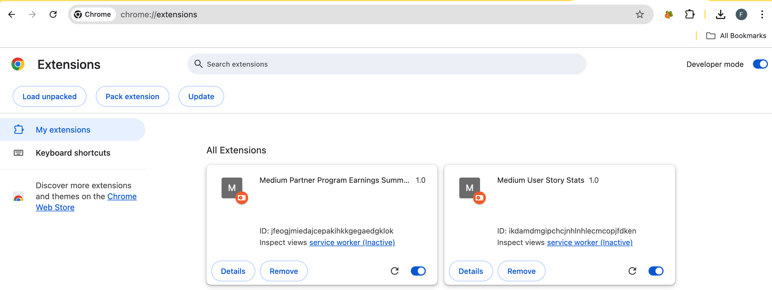The width and height of the screenshot is (772, 290).
Task: Open the strawberry extension icon in toolbar
Action: click(x=668, y=14)
